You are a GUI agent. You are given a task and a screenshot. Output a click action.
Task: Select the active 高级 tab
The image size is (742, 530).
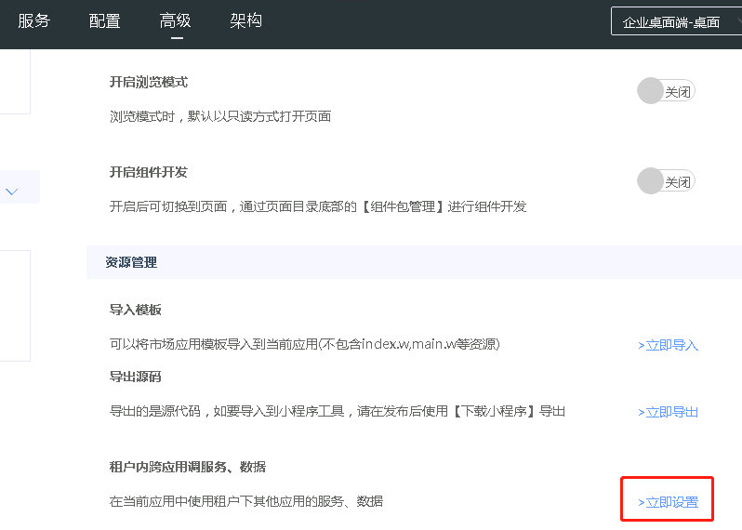tap(175, 20)
